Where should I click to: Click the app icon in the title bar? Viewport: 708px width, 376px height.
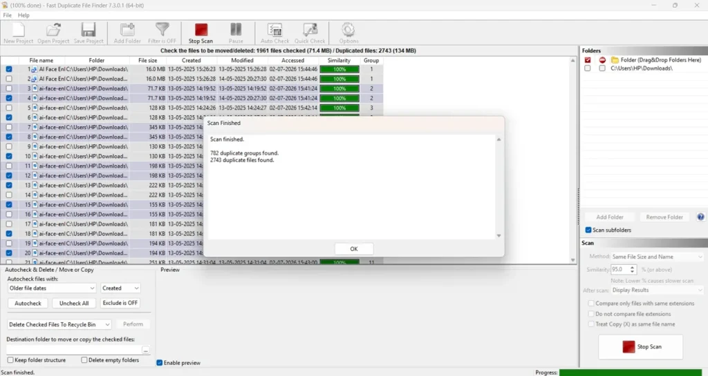5,5
